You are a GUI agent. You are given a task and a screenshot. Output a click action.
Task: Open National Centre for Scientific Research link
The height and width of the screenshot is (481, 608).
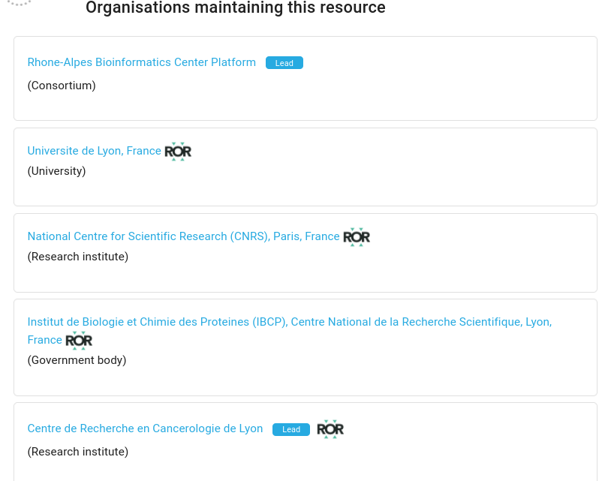(183, 236)
